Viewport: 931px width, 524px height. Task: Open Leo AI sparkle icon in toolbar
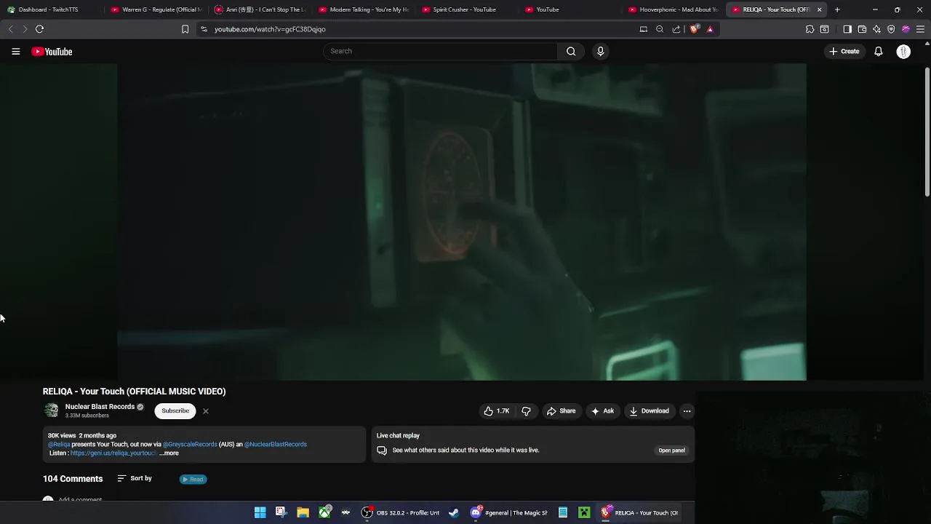coord(876,29)
